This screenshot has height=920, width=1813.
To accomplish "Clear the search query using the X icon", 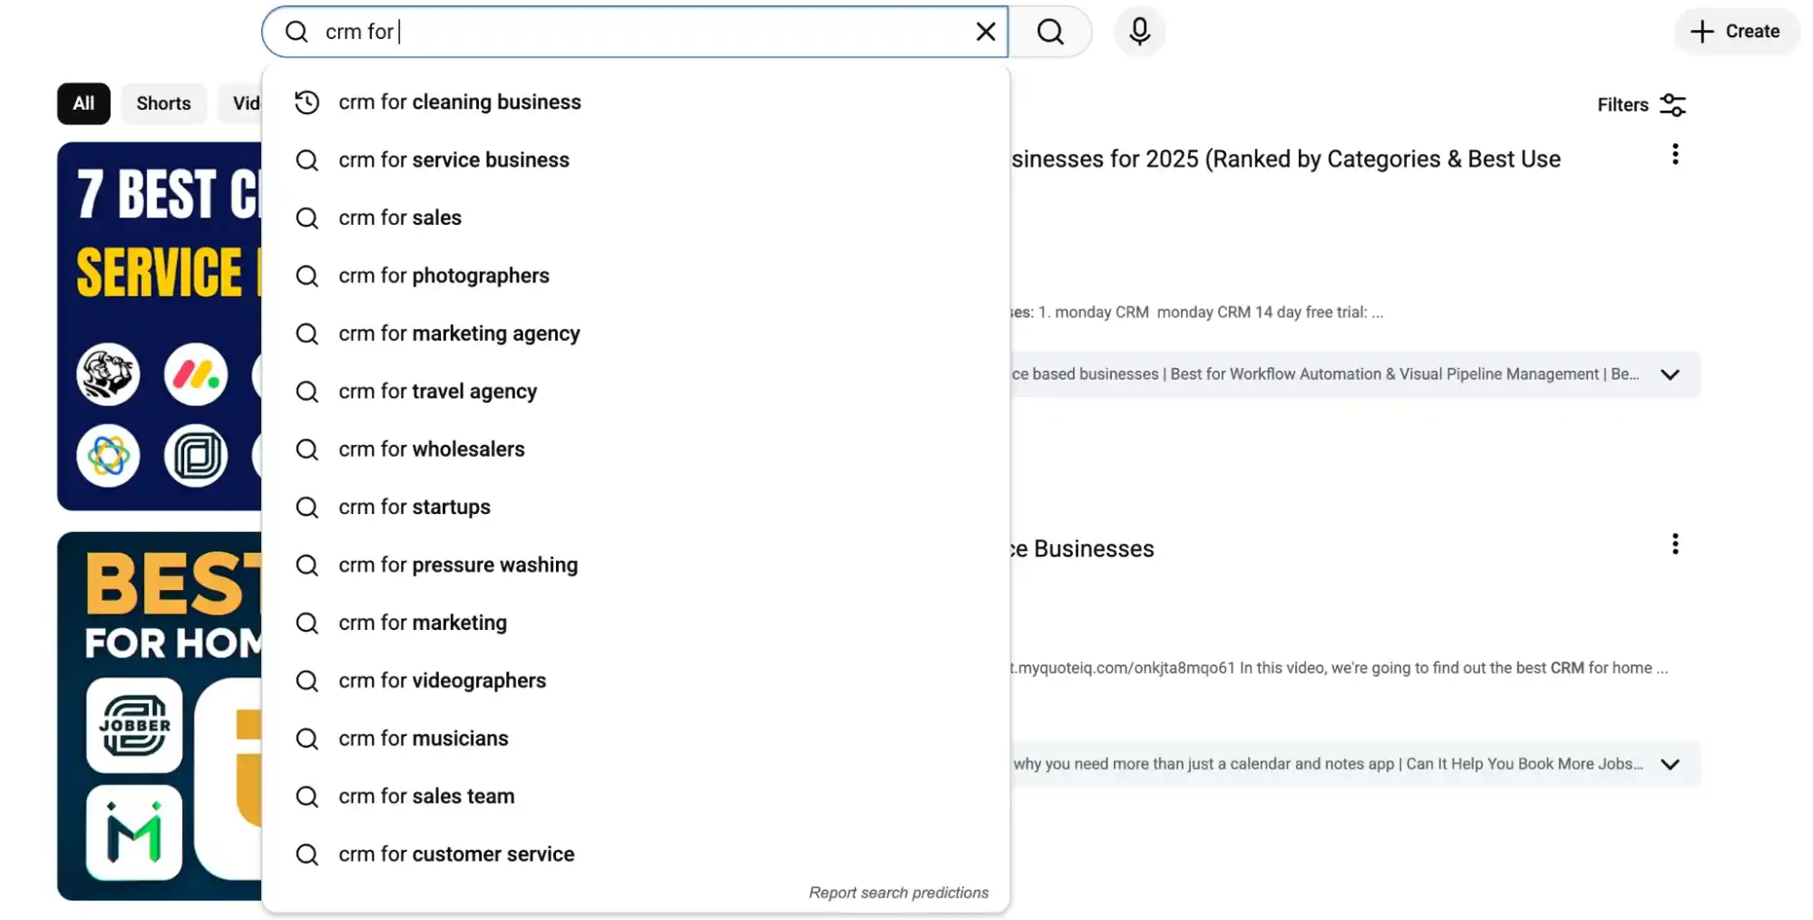I will point(985,31).
